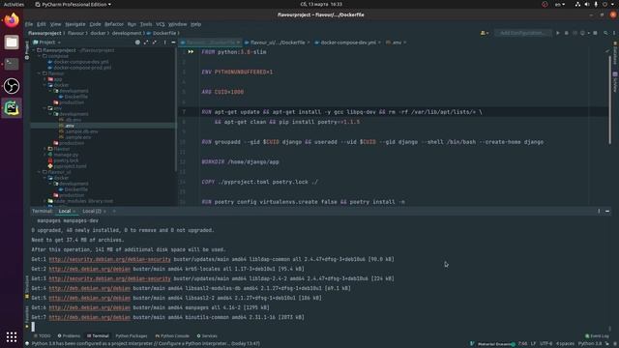The height and width of the screenshot is (348, 619).
Task: Expand the app folder
Action: (x=45, y=79)
